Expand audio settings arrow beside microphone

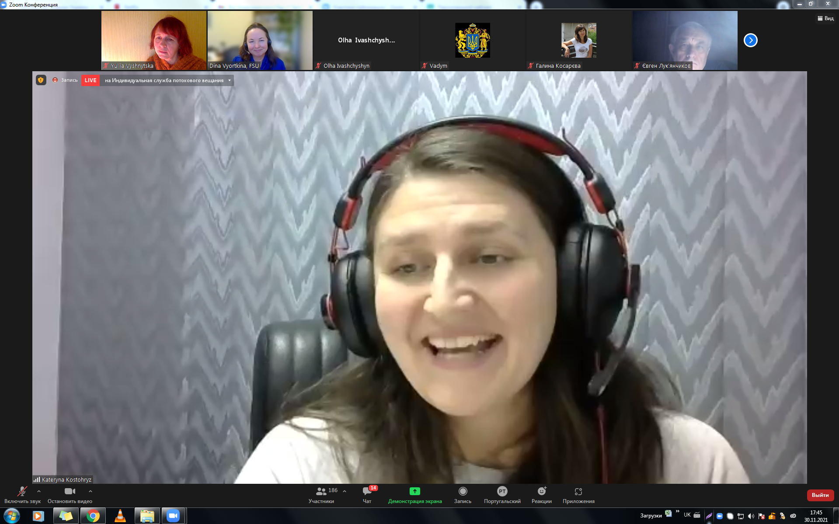click(39, 491)
